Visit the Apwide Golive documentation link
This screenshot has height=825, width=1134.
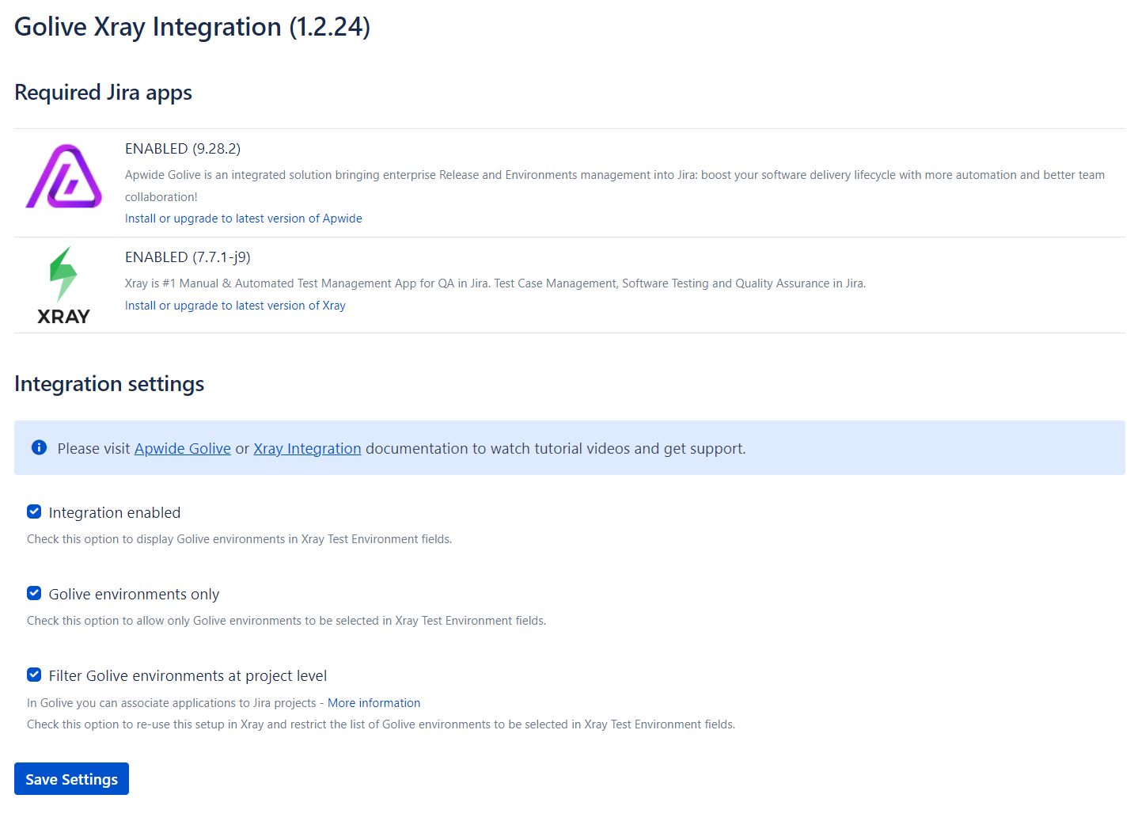pos(182,449)
